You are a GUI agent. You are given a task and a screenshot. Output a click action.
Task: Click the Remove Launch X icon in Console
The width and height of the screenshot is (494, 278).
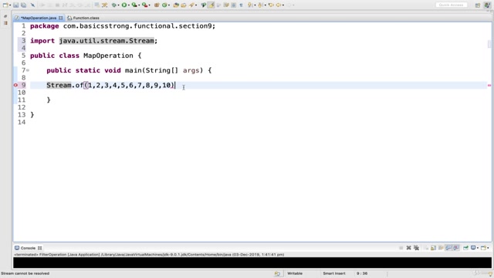click(x=408, y=248)
